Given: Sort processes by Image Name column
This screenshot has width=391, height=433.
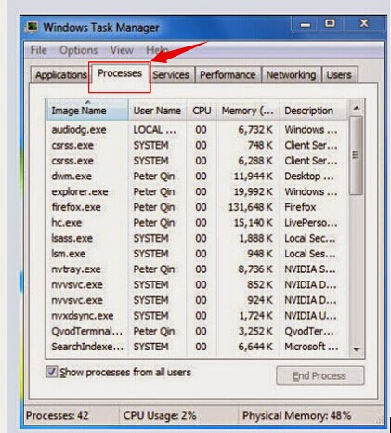Looking at the screenshot, I should click(87, 111).
